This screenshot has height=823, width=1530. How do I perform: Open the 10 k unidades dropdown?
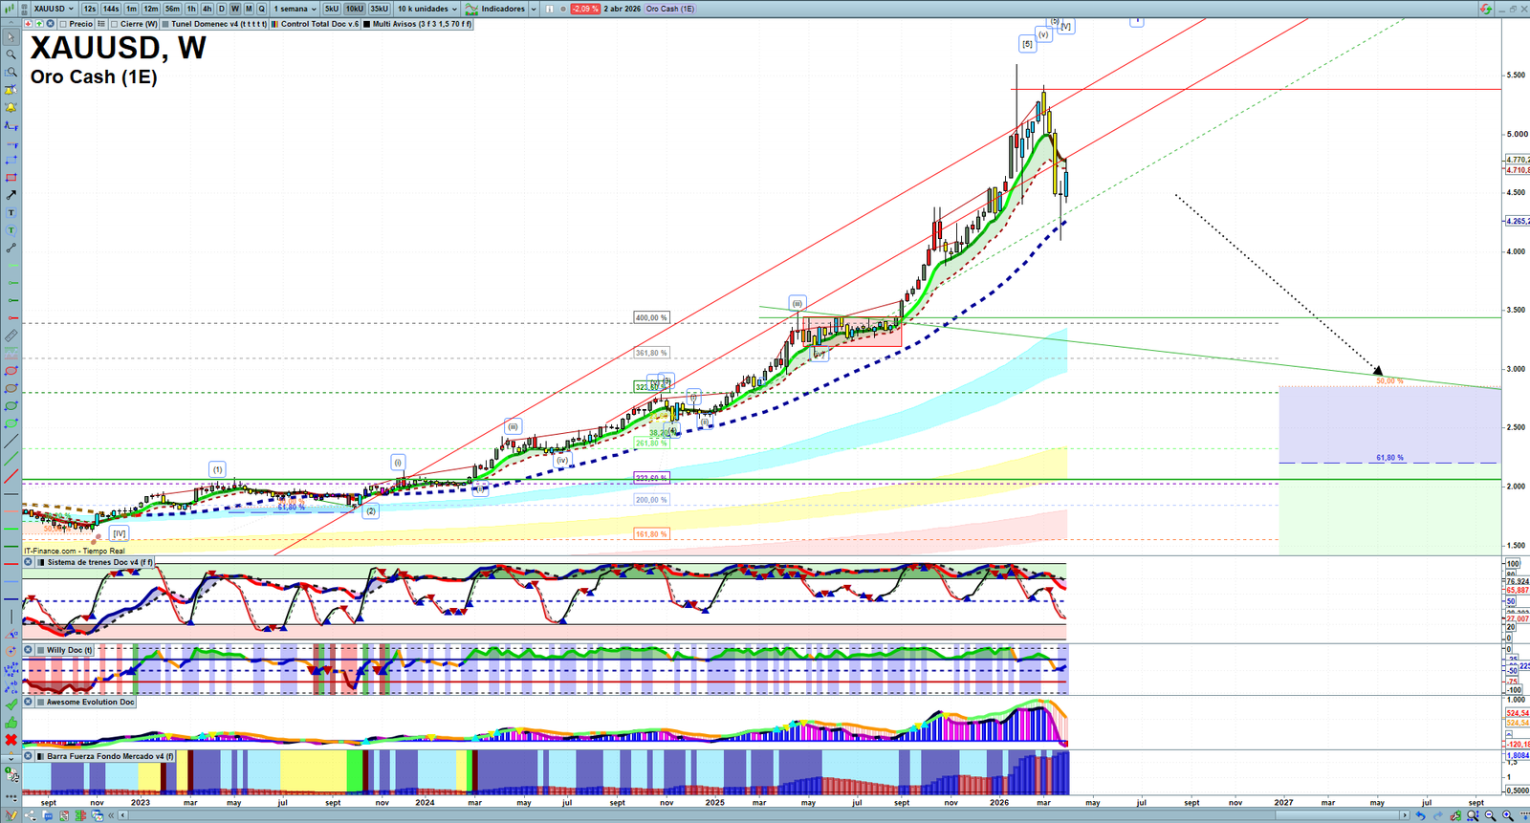(427, 9)
